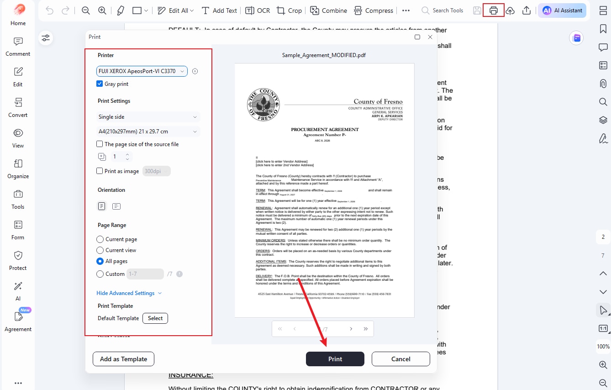Open the View sidebar section
The height and width of the screenshot is (390, 611).
pos(18,138)
